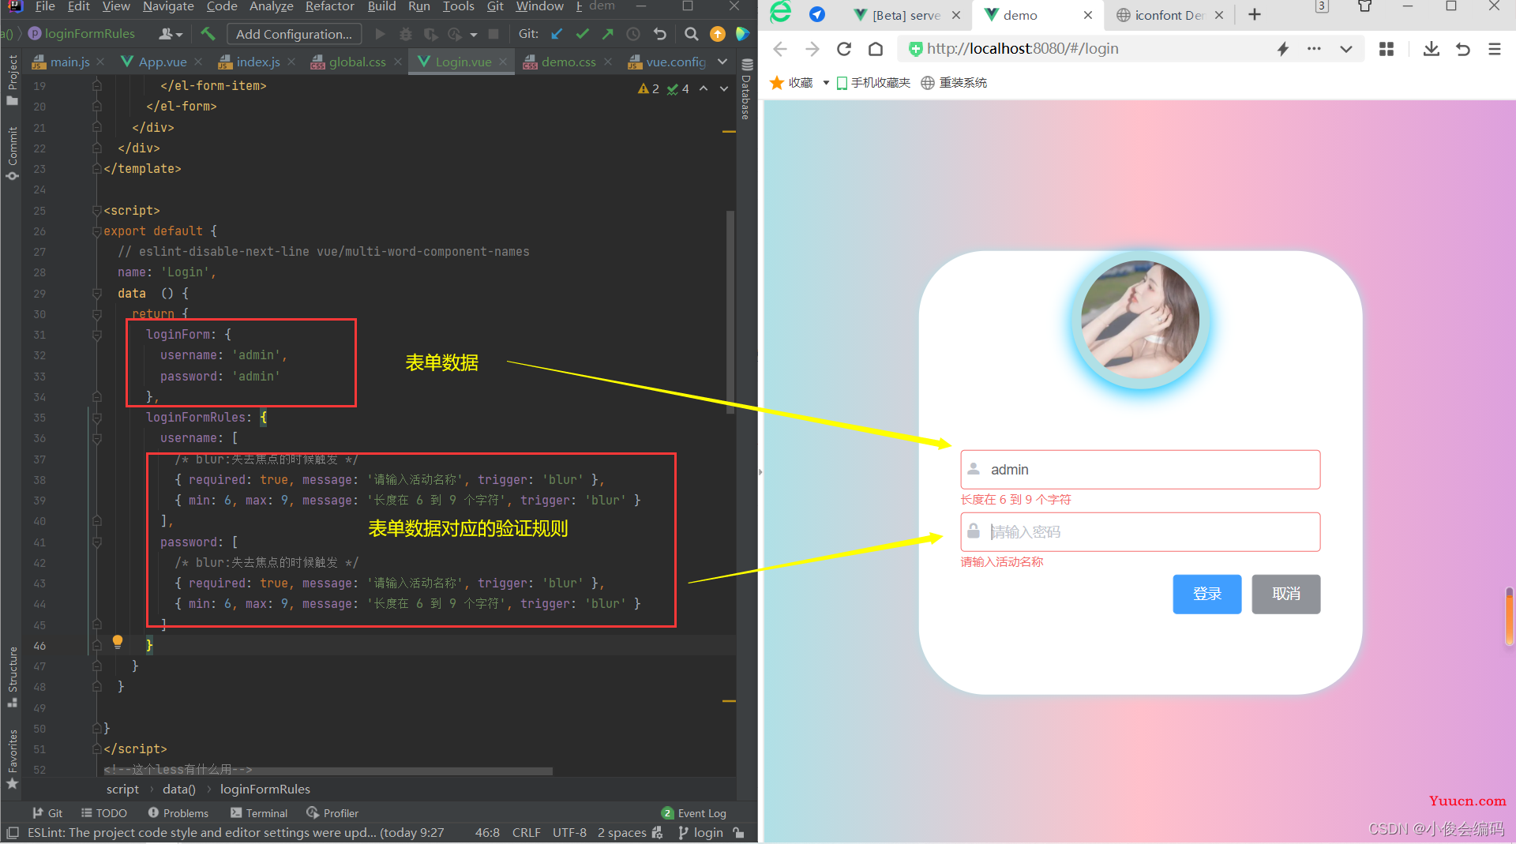The image size is (1516, 844).
Task: Open the Add Configuration dropdown
Action: click(294, 34)
